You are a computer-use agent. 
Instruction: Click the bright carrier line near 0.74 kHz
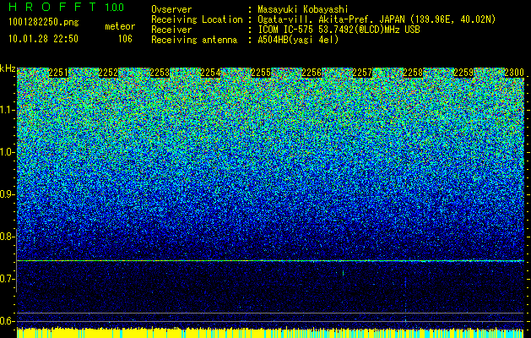[x=270, y=261]
